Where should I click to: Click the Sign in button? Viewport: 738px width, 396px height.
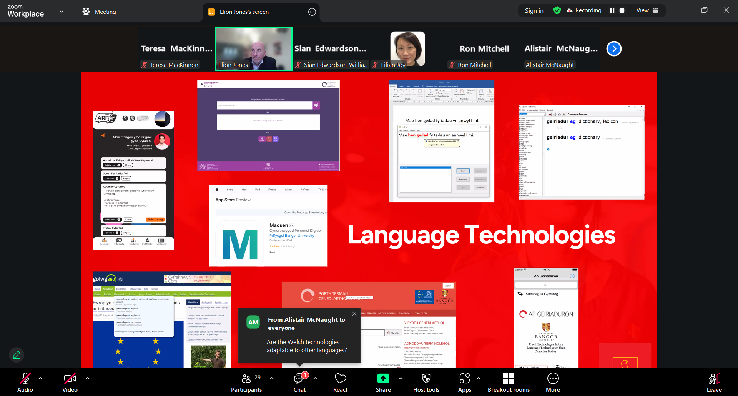click(534, 10)
